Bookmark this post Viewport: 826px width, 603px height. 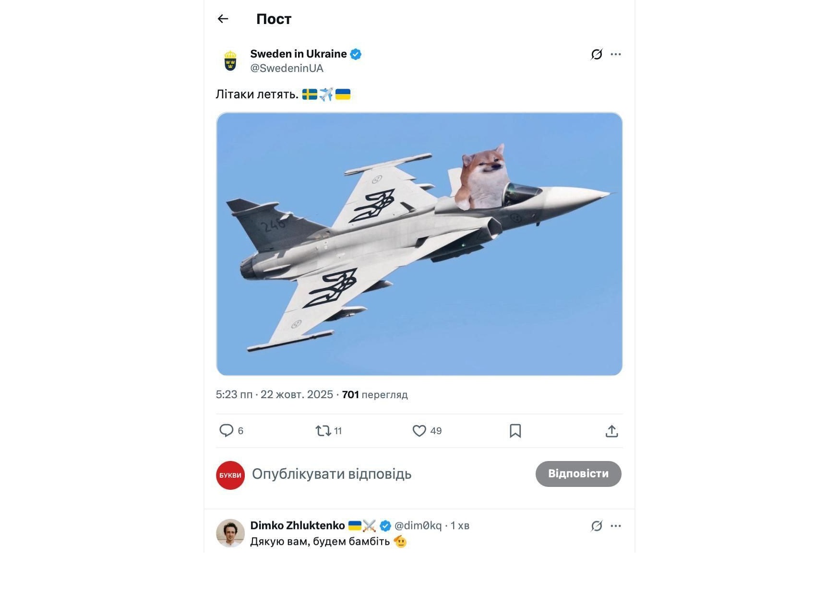[515, 431]
